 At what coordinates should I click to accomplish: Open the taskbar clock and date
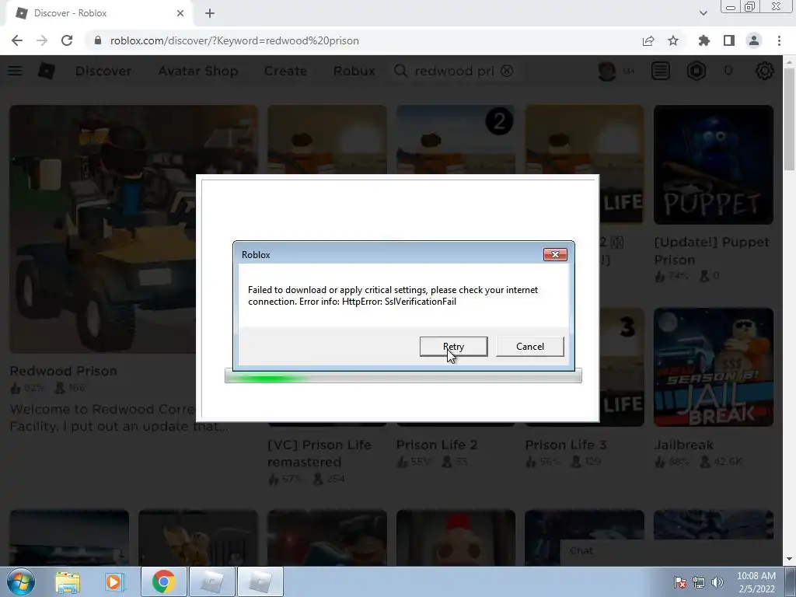pos(756,582)
